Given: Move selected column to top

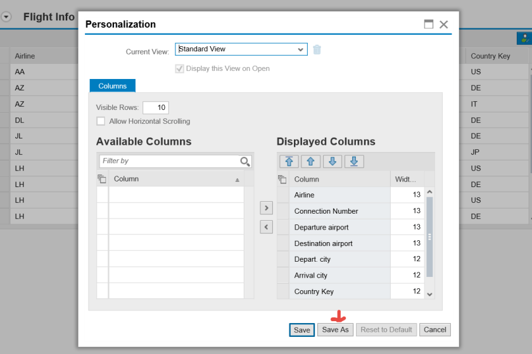Looking at the screenshot, I should (289, 161).
